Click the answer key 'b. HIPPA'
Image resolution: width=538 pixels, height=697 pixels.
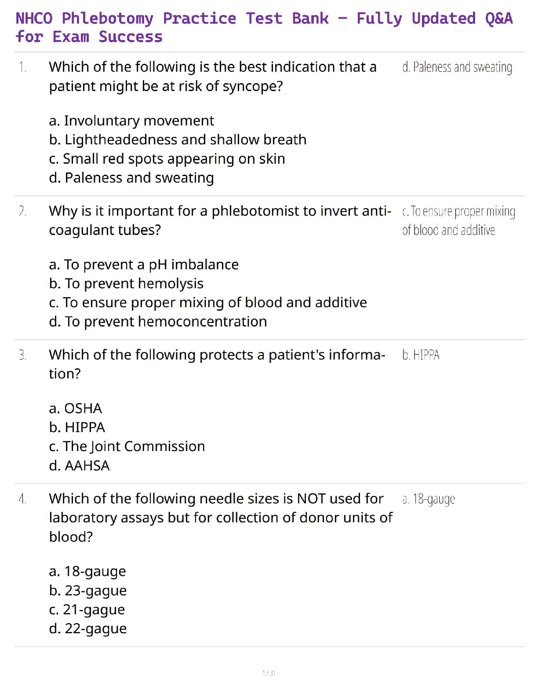(421, 355)
